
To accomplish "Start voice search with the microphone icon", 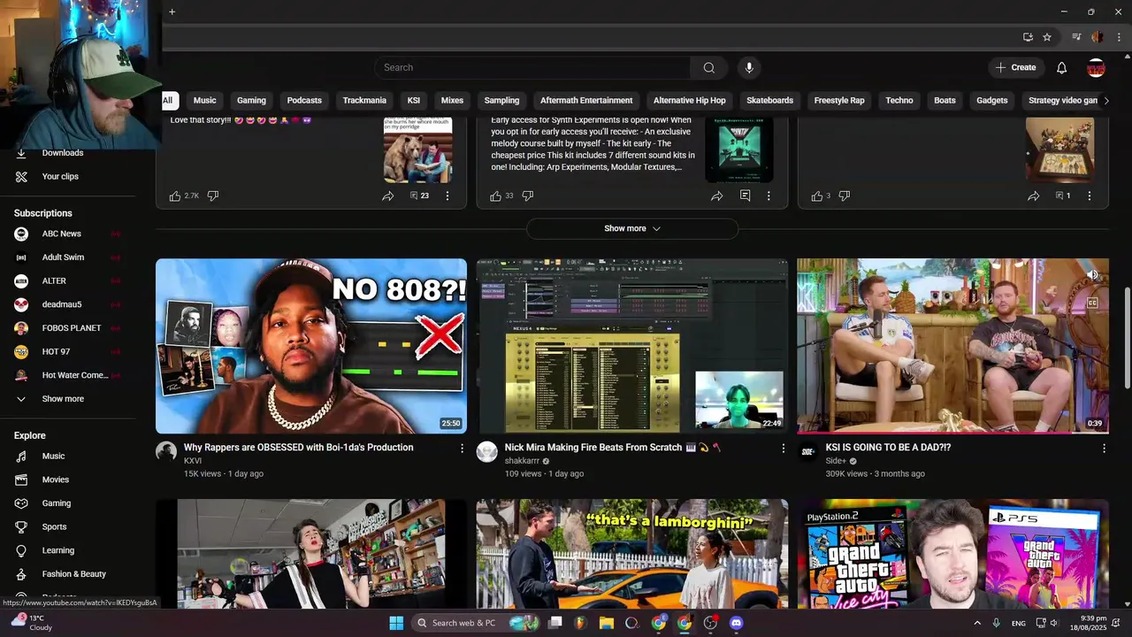I will click(749, 67).
